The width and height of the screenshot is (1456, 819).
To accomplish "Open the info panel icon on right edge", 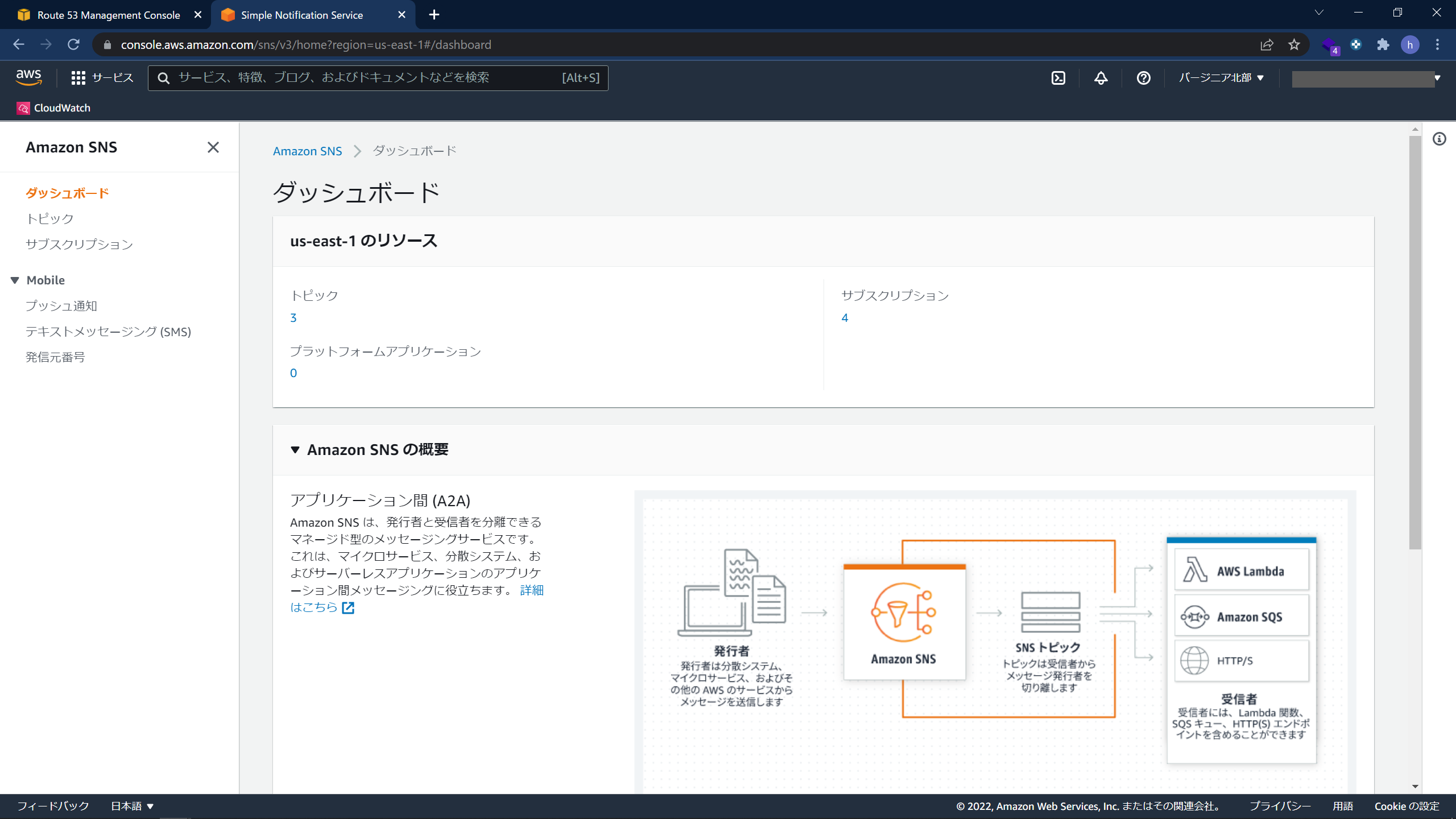I will pos(1440,139).
